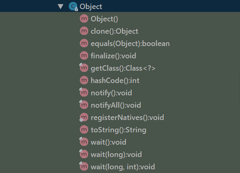
Task: Click method icon next to clone()
Action: tap(84, 31)
